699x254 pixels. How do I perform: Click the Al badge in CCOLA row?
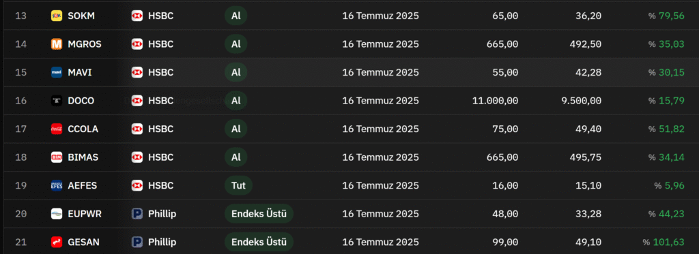(x=236, y=129)
